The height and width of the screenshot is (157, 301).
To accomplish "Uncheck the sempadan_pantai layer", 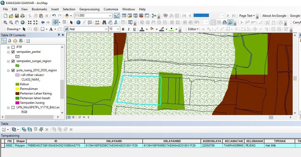I will [x=13, y=52].
